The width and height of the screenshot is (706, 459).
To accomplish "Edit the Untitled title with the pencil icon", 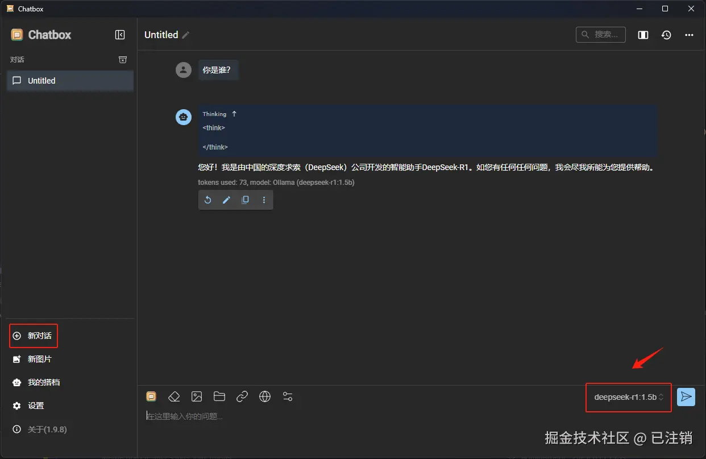I will click(186, 35).
